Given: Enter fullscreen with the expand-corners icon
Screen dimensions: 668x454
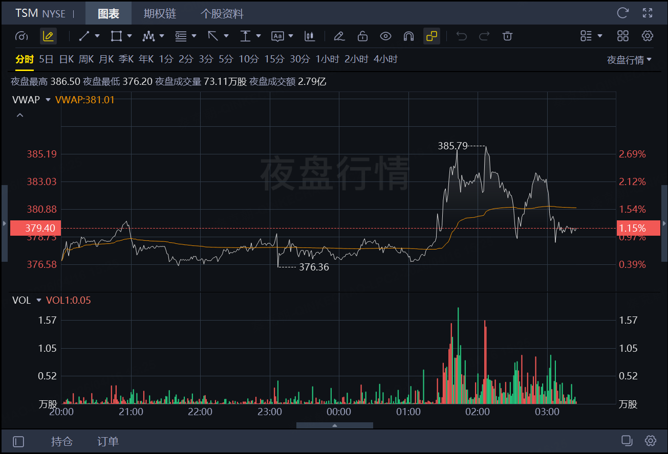Looking at the screenshot, I should pyautogui.click(x=648, y=13).
